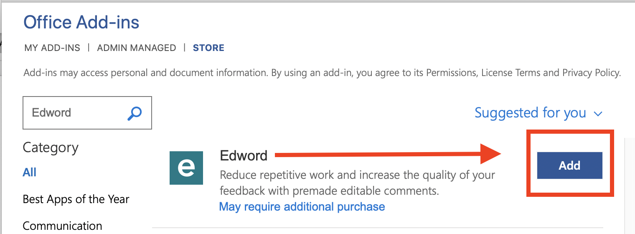Expand the chevron beside Suggested for you
Viewport: 635px width, 234px height.
(x=598, y=114)
